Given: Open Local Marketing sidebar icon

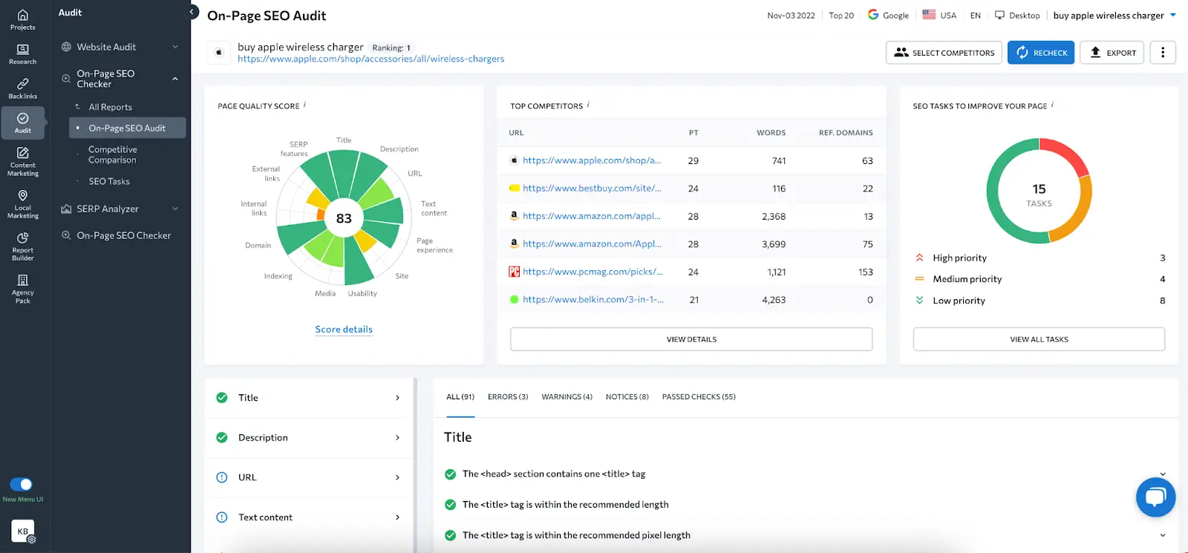Looking at the screenshot, I should 23,204.
